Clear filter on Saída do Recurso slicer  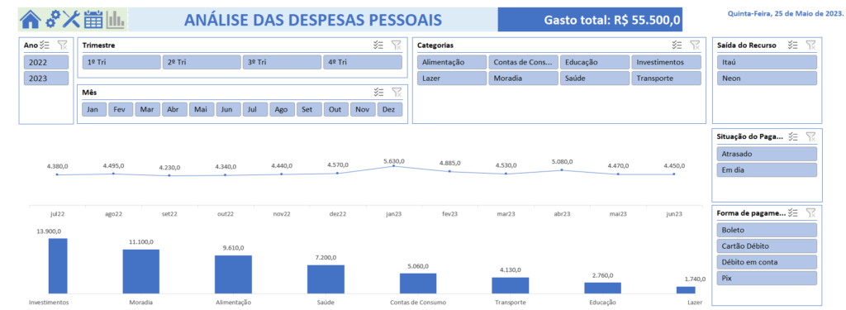tap(811, 45)
